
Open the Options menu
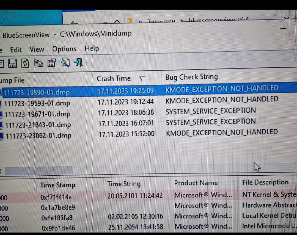pyautogui.click(x=64, y=49)
